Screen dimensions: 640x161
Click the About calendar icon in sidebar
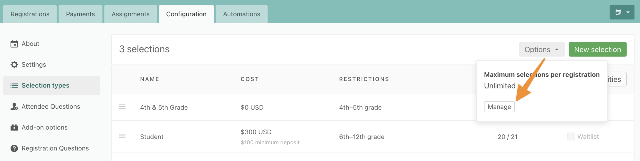14,44
